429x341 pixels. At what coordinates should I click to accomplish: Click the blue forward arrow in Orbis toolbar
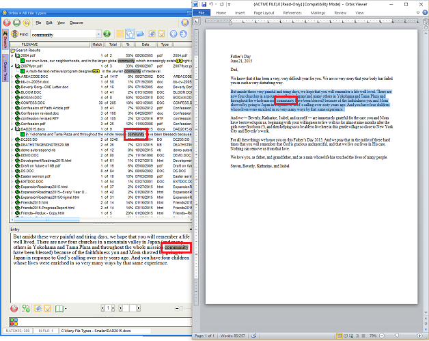tap(183, 33)
